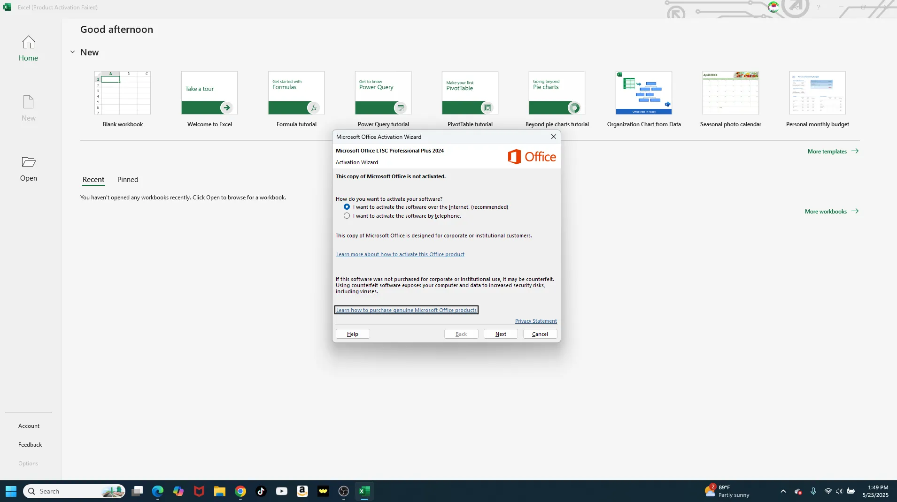Click the cloud sync error tray icon

coord(798,491)
